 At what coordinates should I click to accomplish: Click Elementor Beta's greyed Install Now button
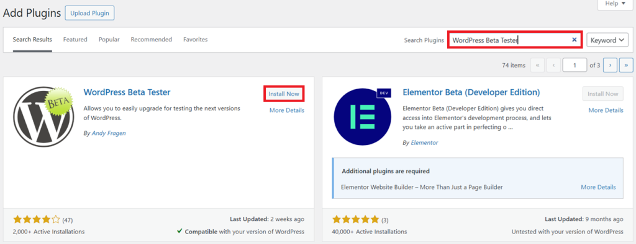coord(603,94)
